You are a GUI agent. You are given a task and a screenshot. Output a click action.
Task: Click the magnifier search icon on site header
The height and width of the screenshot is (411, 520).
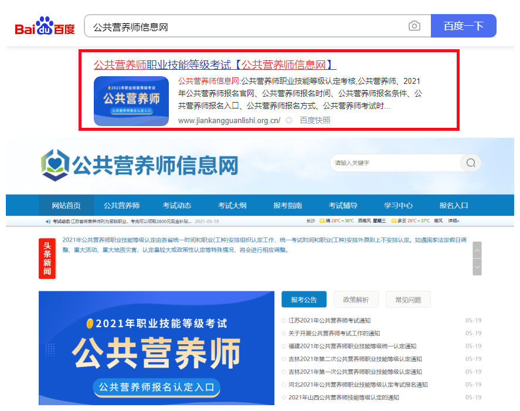470,163
